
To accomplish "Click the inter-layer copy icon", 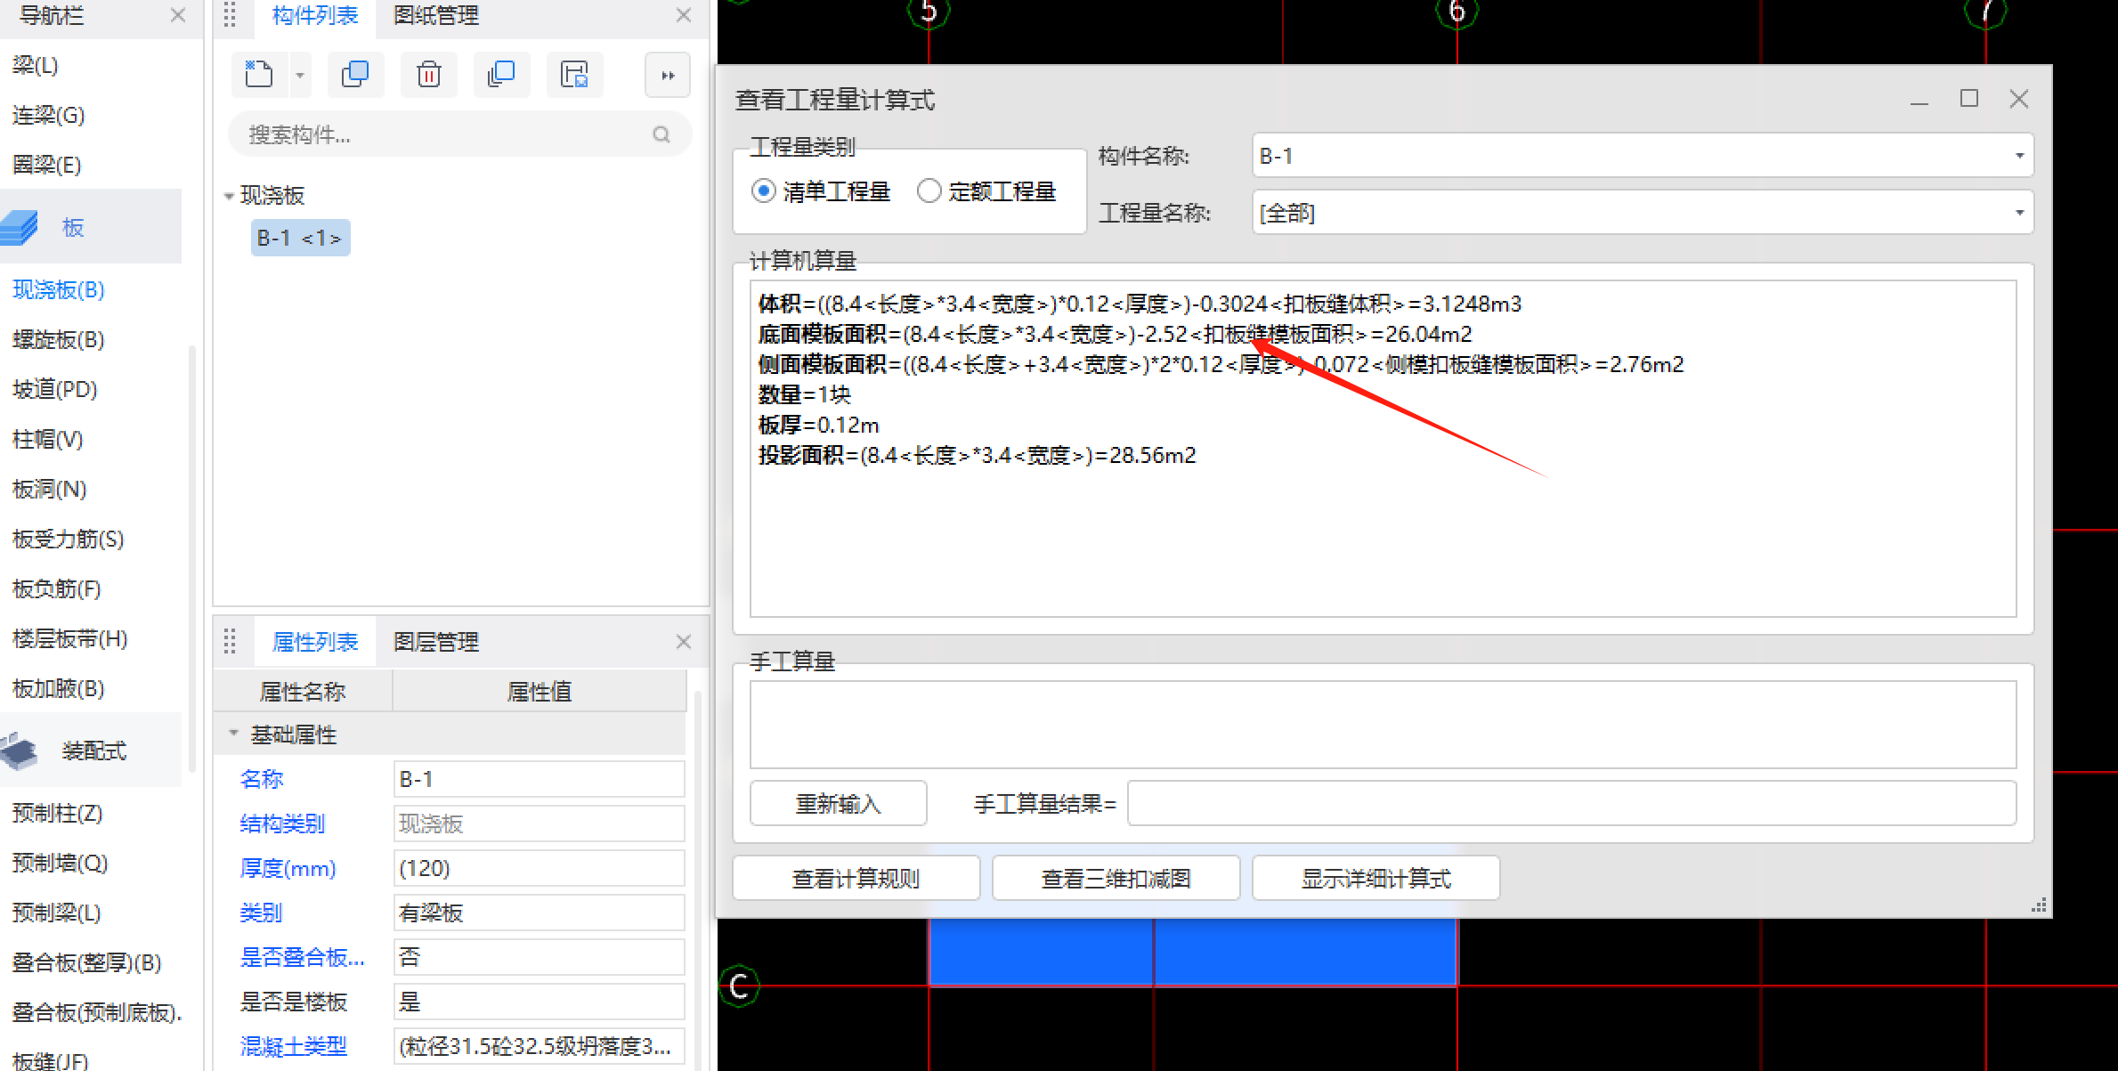I will 501,75.
